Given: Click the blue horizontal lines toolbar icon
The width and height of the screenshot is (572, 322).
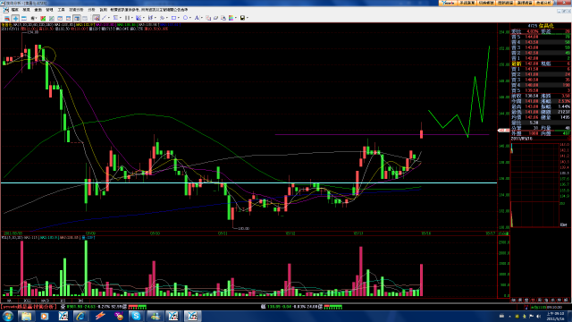Looking at the screenshot, I should click(24, 18).
